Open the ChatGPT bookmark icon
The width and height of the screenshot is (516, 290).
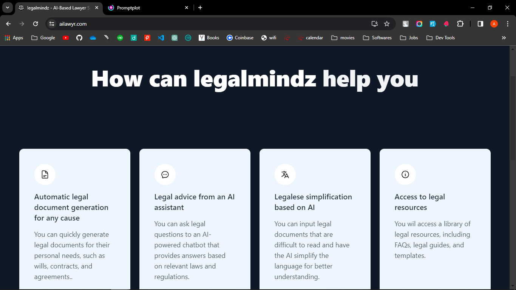[x=175, y=38]
